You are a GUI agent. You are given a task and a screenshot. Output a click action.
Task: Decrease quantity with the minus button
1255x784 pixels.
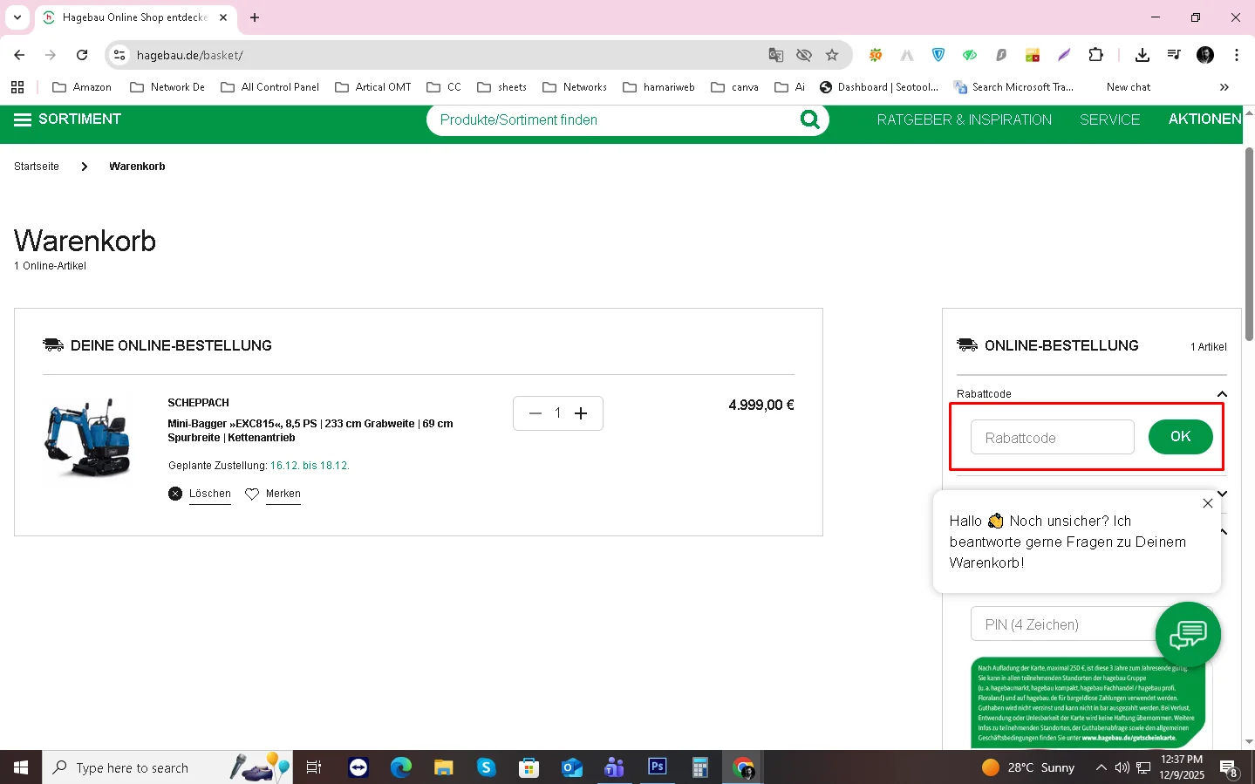tap(535, 413)
